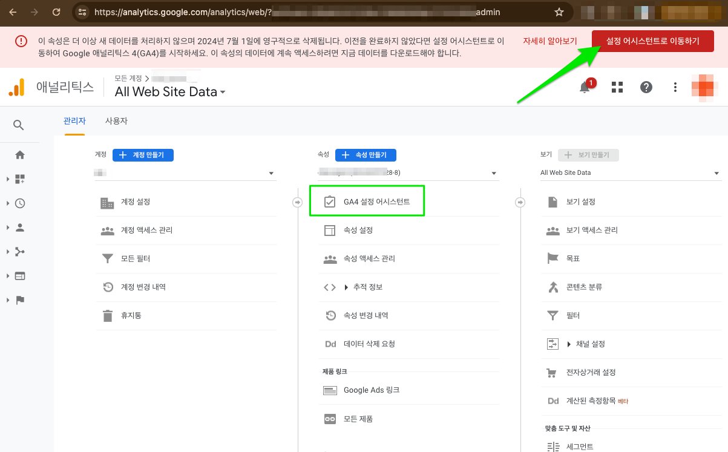Click the Analytics logo
This screenshot has height=452, width=728.
[17, 87]
